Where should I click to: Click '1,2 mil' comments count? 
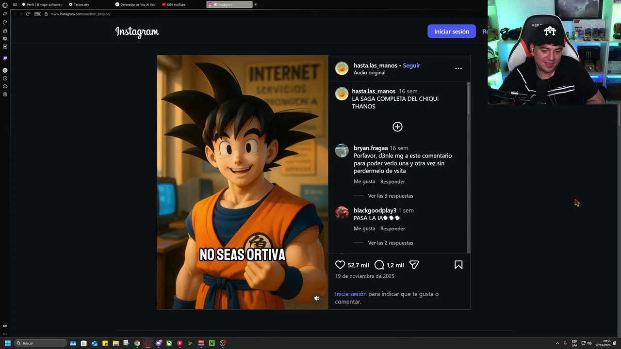[395, 265]
